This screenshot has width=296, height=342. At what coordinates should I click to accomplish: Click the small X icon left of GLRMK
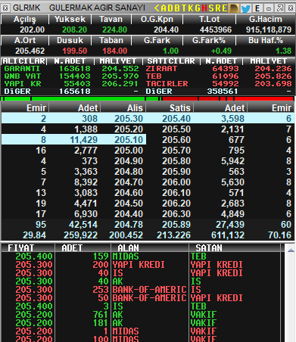[x=5, y=8]
